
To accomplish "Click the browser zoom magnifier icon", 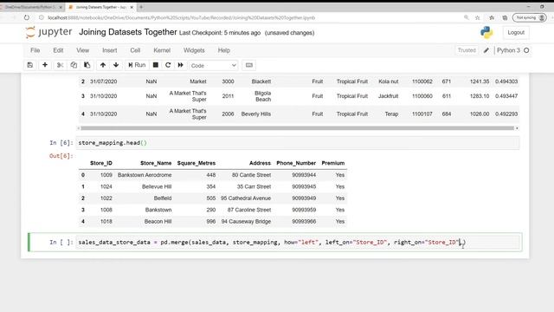I will 467,17.
